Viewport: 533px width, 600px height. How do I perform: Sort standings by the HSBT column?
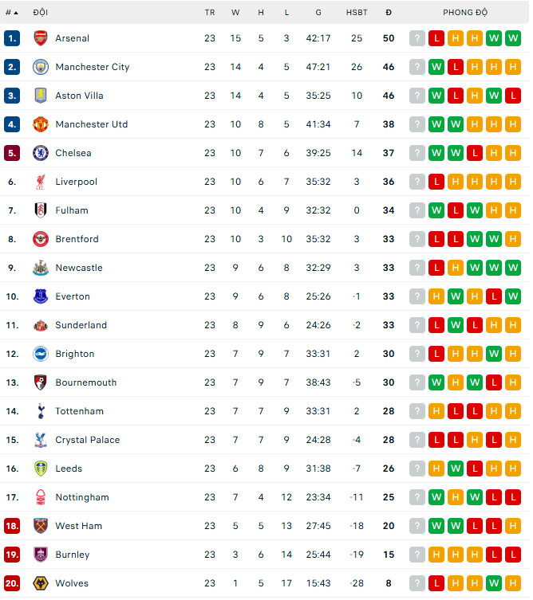tap(357, 13)
